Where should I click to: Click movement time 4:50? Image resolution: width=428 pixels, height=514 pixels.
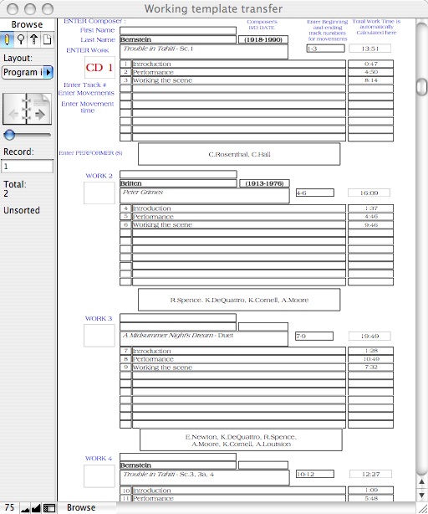click(x=370, y=72)
